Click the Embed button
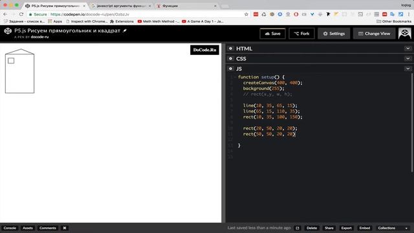This screenshot has height=233, width=414. click(x=365, y=228)
